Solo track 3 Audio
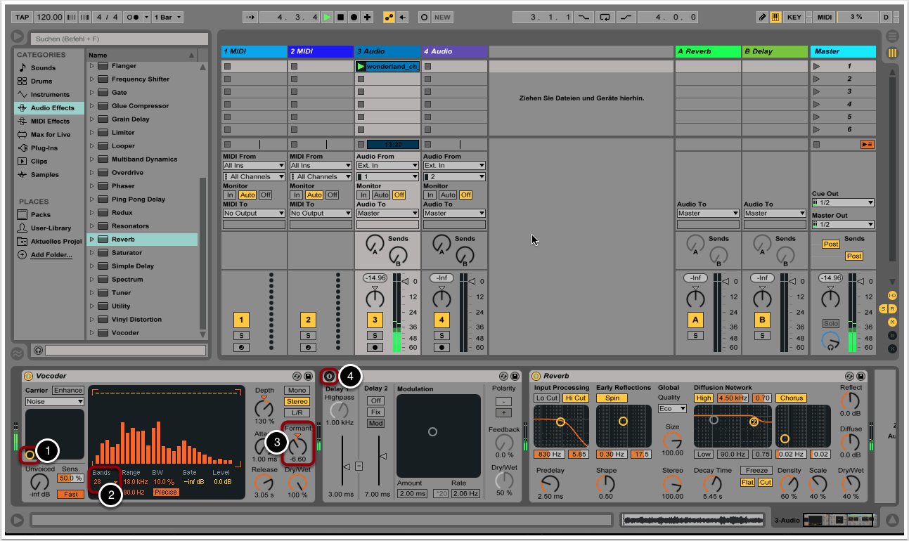 click(x=375, y=335)
